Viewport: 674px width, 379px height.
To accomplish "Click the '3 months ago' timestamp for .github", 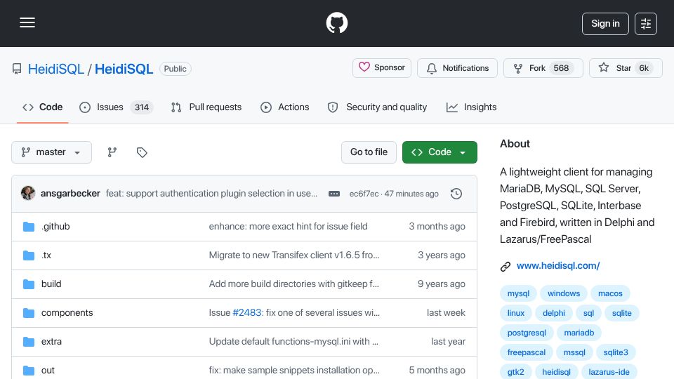I will click(437, 227).
